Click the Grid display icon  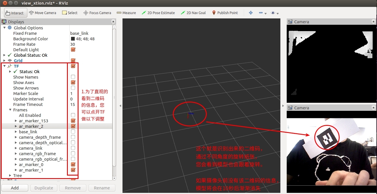pyautogui.click(x=10, y=60)
